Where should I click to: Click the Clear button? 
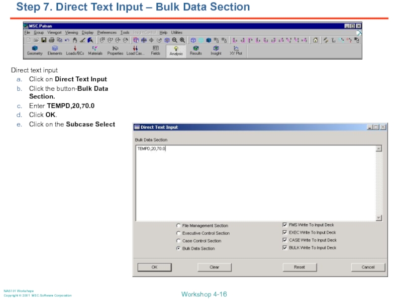coord(215,267)
